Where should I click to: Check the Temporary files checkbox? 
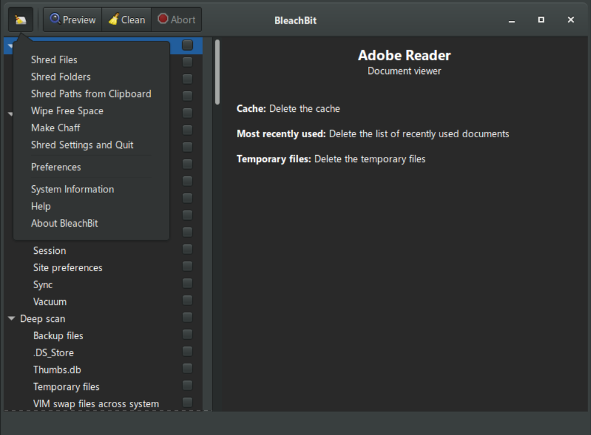pyautogui.click(x=188, y=385)
